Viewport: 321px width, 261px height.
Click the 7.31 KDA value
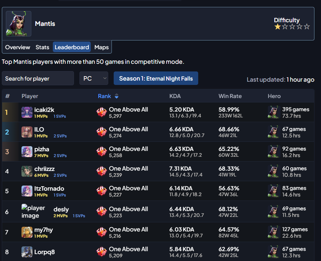coord(180,169)
